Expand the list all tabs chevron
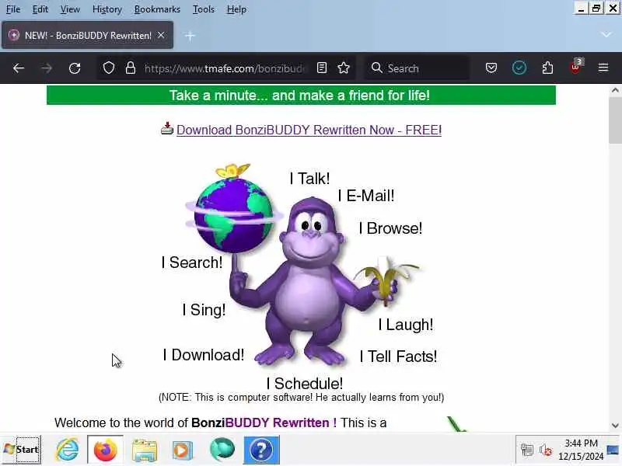This screenshot has height=466, width=622. (606, 35)
